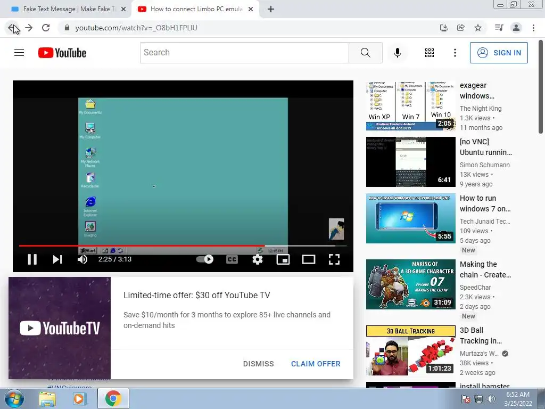Open Windows Start menu orb
This screenshot has height=409, width=545.
click(13, 398)
